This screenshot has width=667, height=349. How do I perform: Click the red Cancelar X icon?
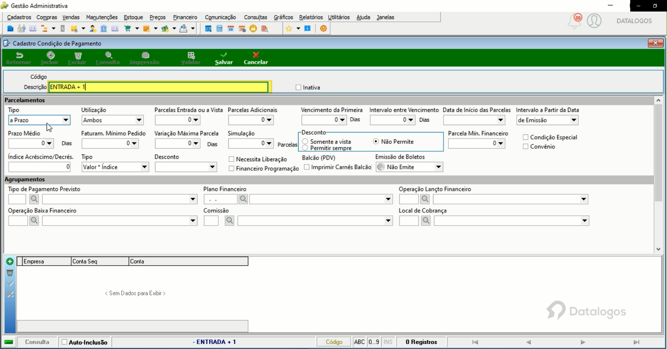256,55
